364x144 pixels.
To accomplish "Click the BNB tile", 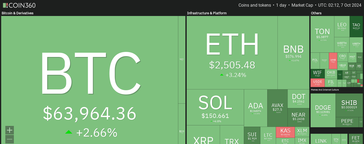I will point(293,53).
